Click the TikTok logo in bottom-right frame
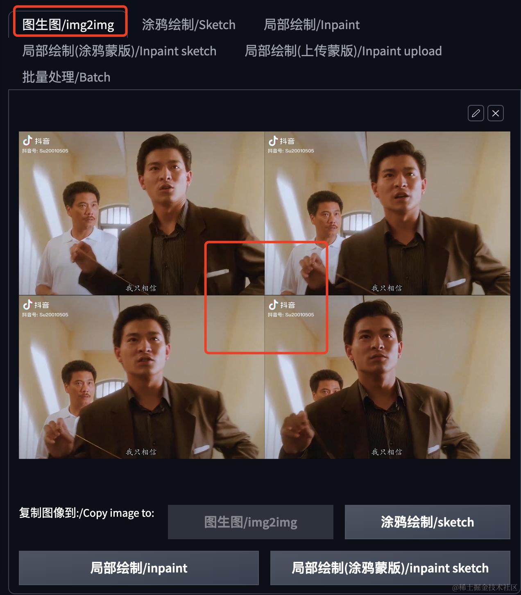521x595 pixels. tap(273, 304)
